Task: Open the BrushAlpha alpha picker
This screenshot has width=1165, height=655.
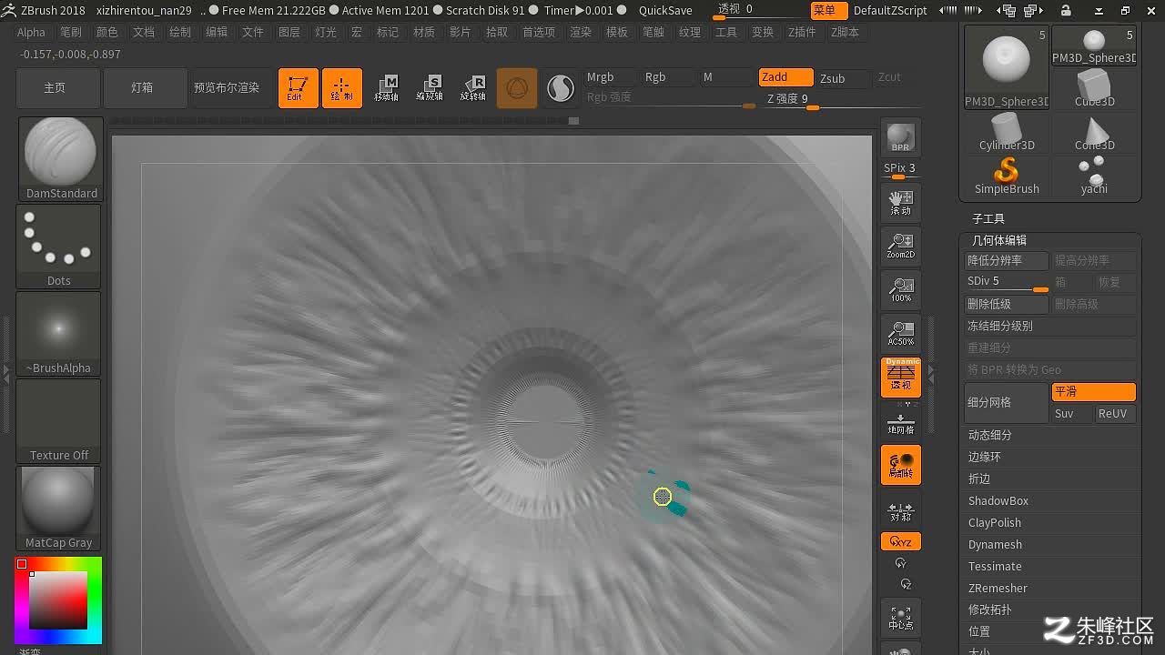Action: pyautogui.click(x=59, y=333)
